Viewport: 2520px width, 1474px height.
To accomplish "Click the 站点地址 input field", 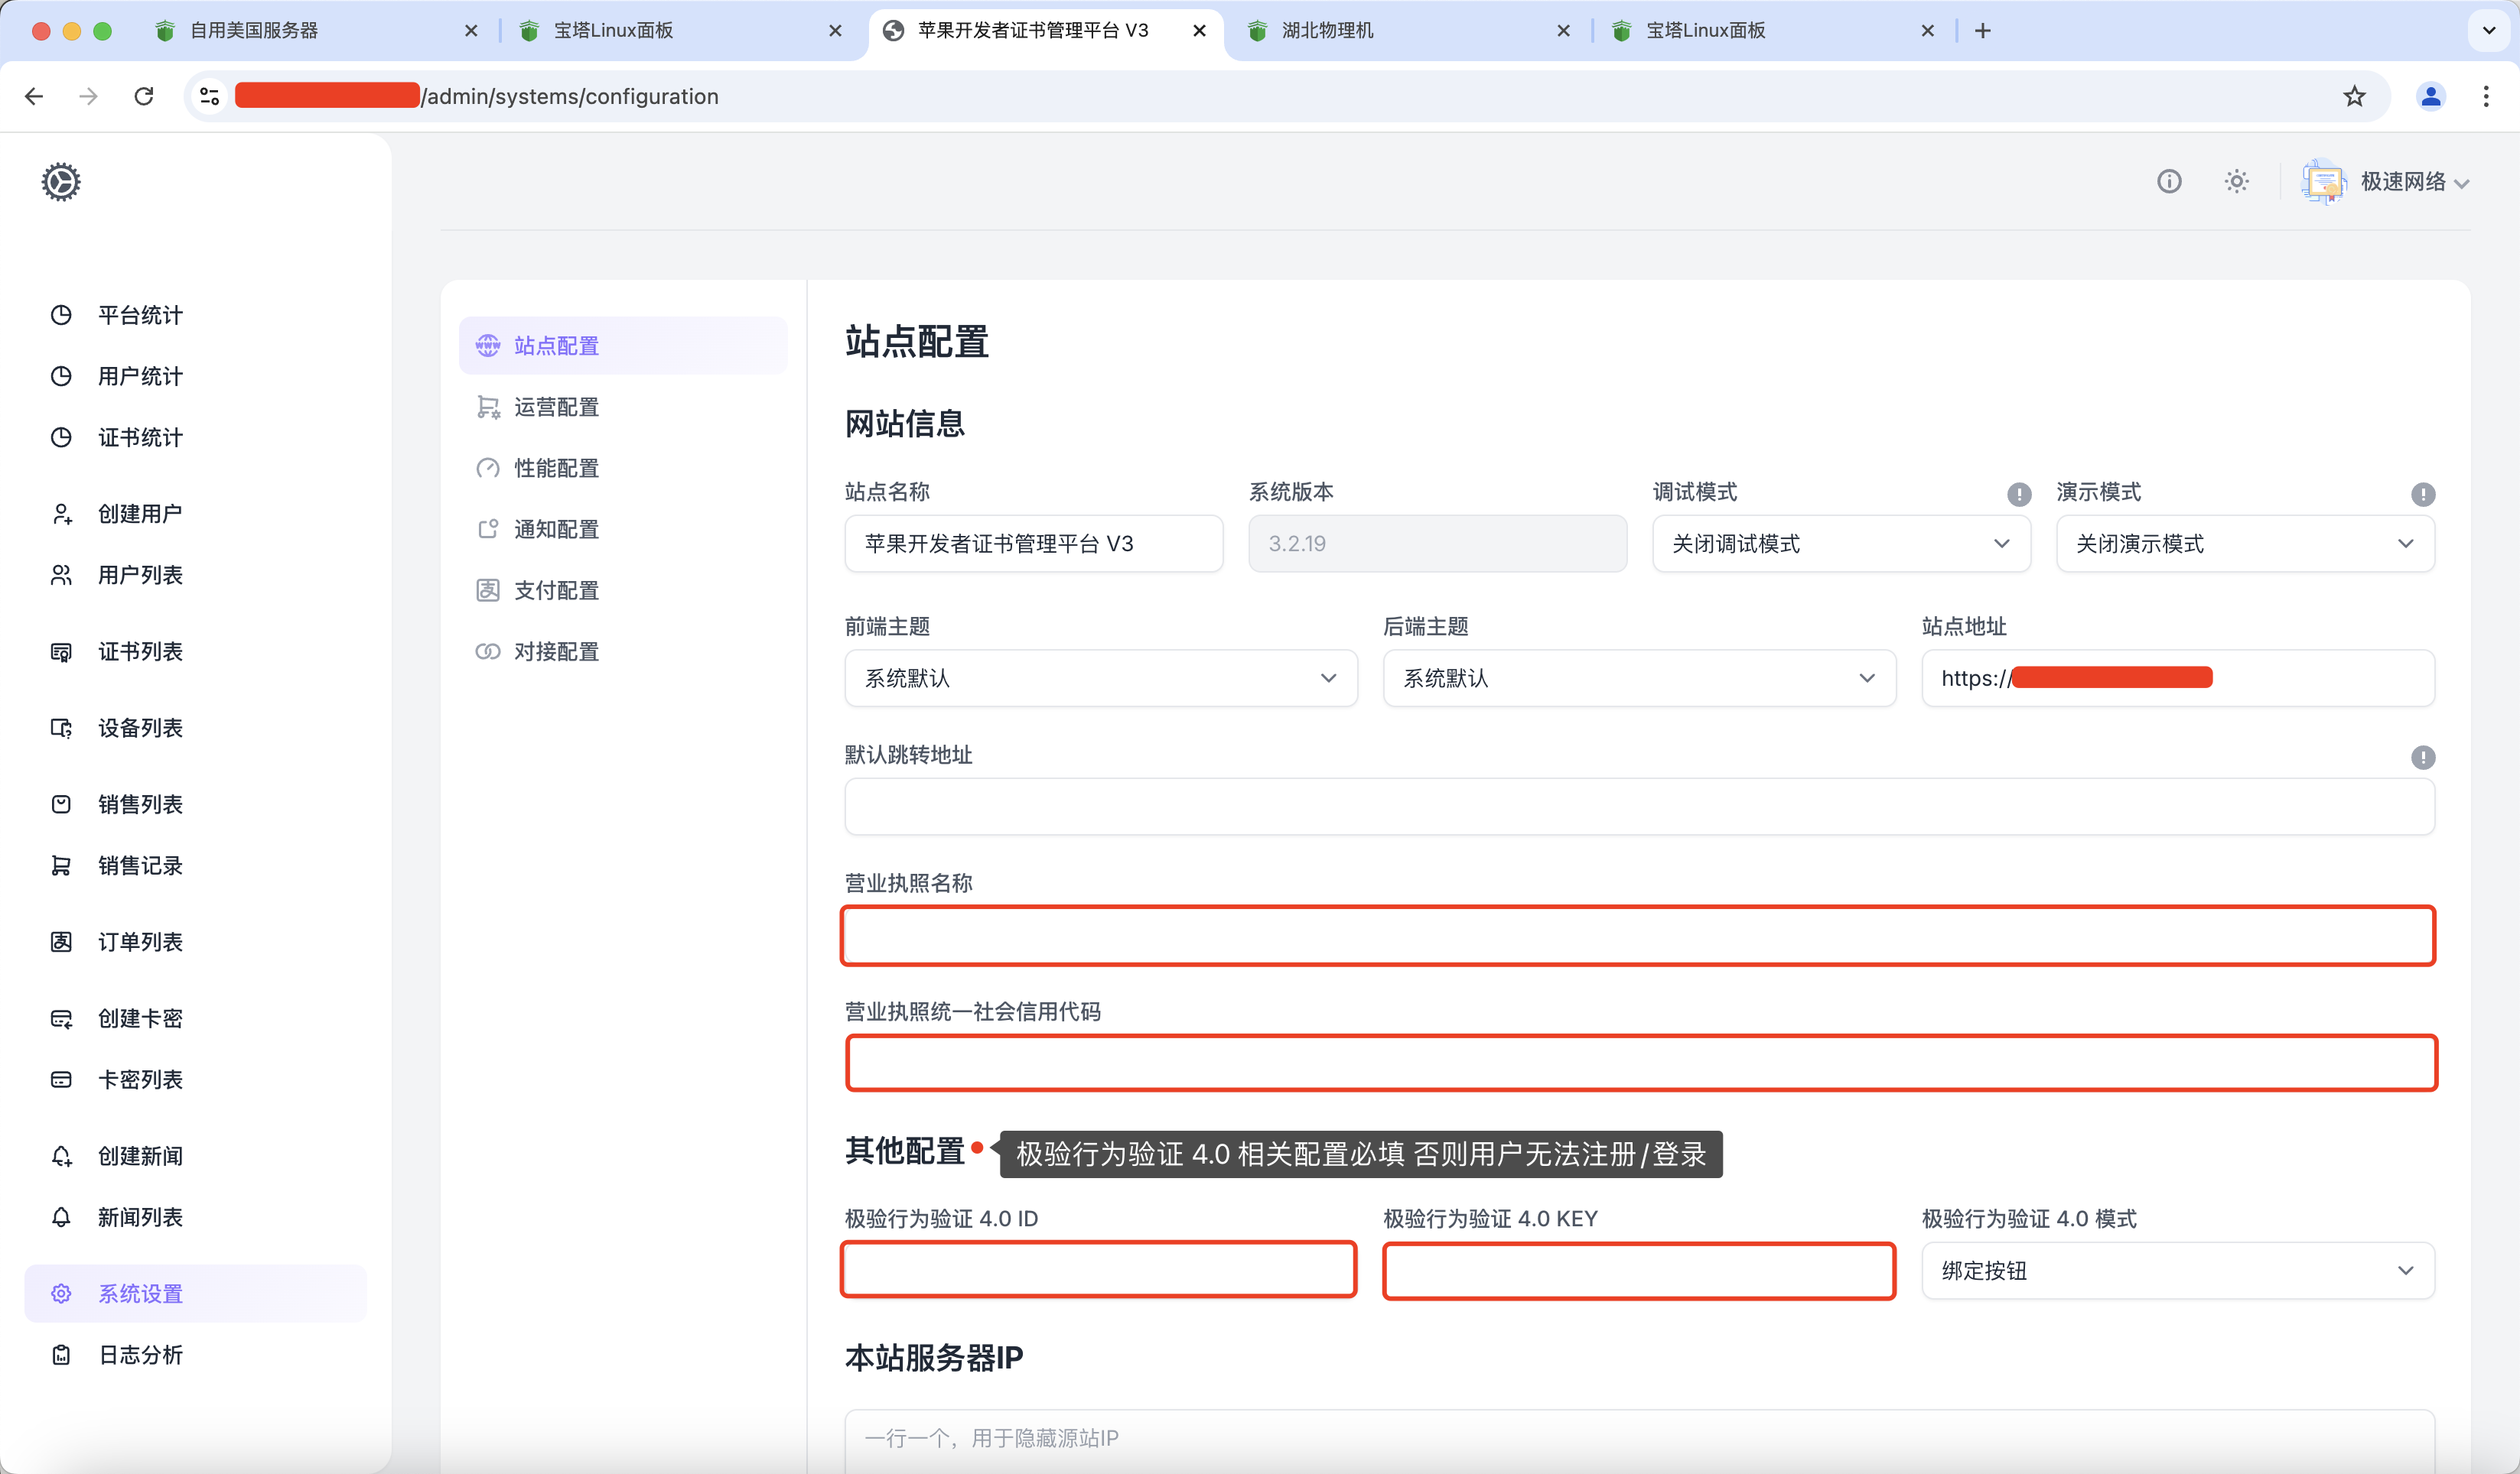I will (2178, 679).
